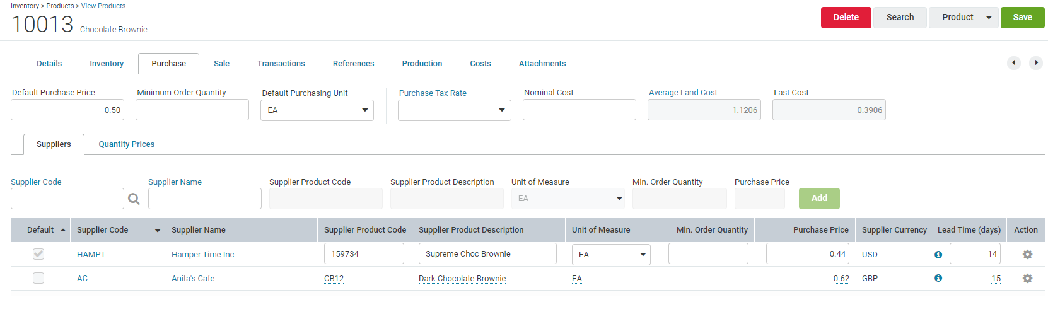Open the Product button dropdown arrow
The height and width of the screenshot is (319, 1048).
[989, 18]
